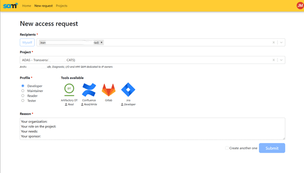Clear all recipients with the X
Screen dimensions: 304x173
pos(274,42)
